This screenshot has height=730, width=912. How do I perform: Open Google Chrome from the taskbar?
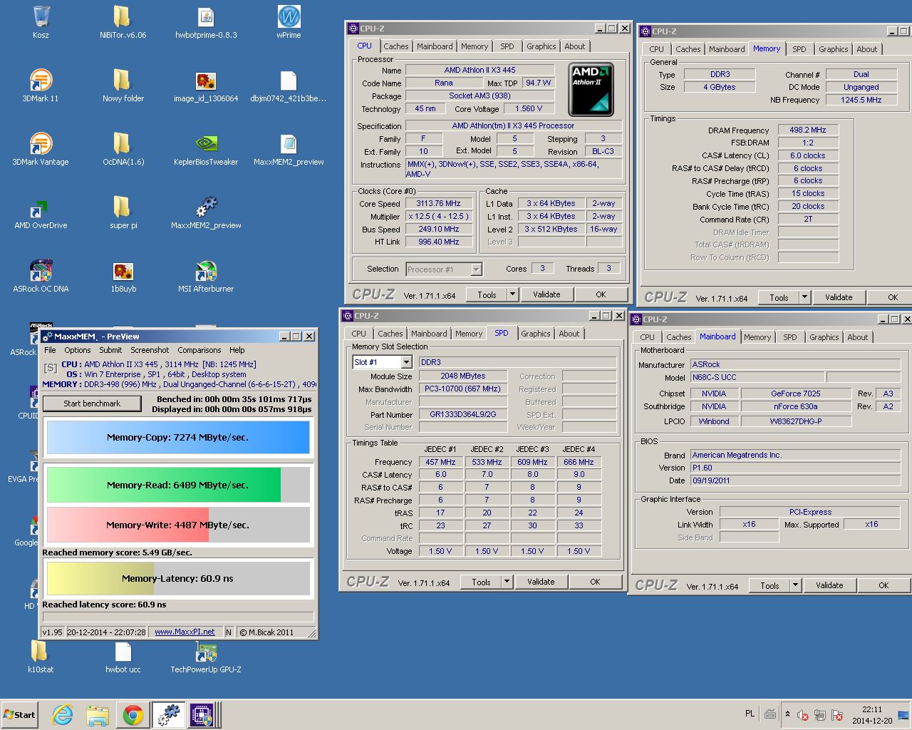[x=133, y=715]
